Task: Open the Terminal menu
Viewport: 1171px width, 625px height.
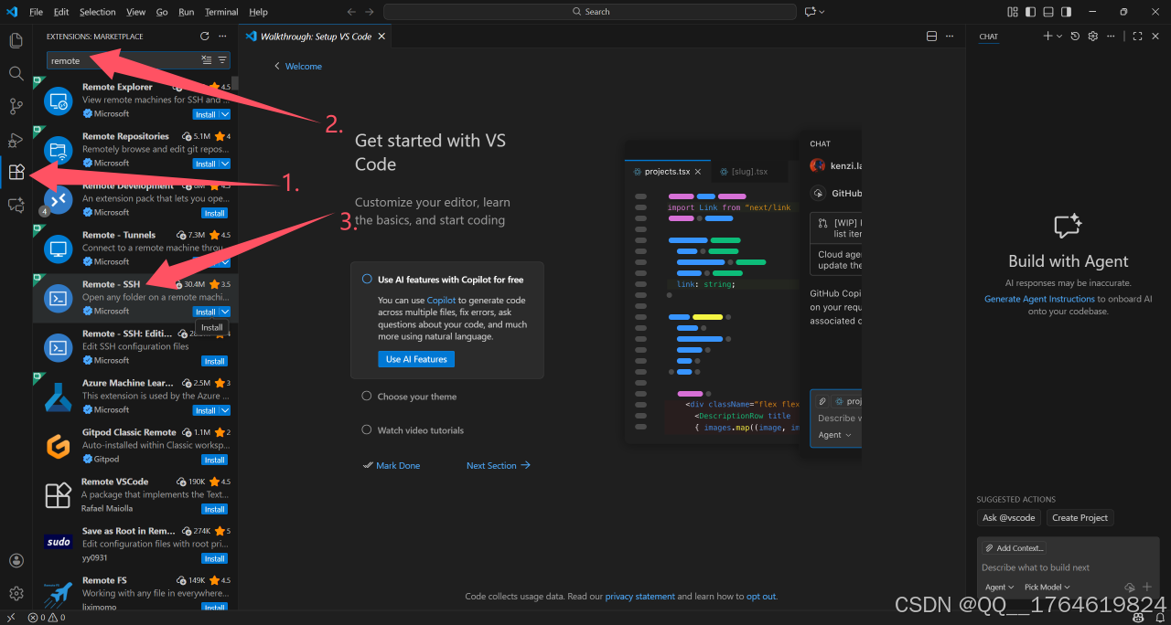Action: click(x=220, y=12)
